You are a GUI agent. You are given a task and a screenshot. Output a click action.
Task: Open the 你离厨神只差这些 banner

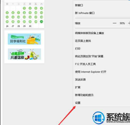[24, 54]
